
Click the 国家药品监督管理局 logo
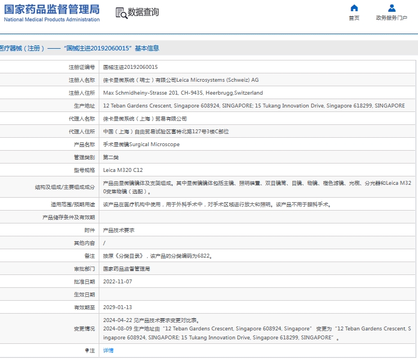[52, 10]
